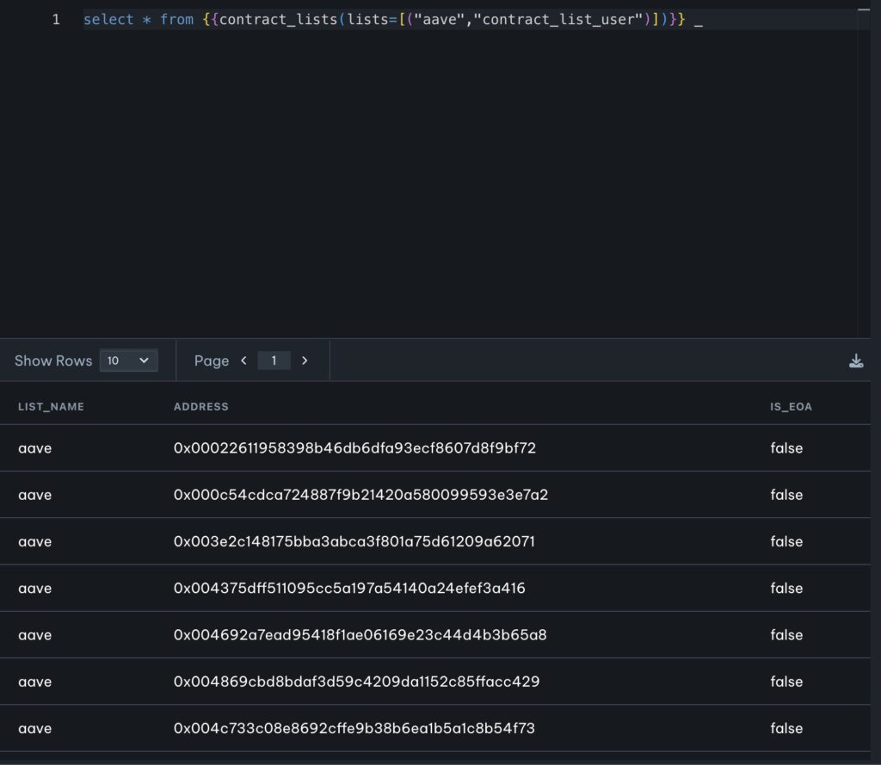Select address starting with 0x000c54cd
Viewport: 881px width, 765px height.
360,495
